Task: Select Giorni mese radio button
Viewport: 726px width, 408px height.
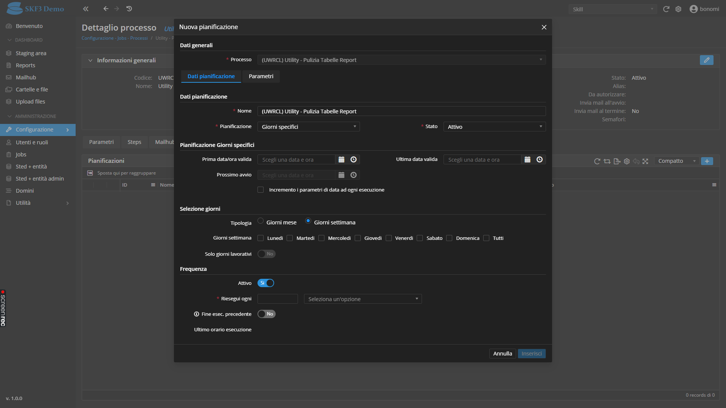Action: click(261, 221)
